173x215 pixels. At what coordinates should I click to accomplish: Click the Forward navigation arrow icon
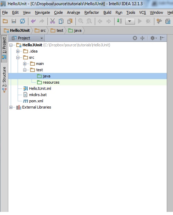(108, 21)
